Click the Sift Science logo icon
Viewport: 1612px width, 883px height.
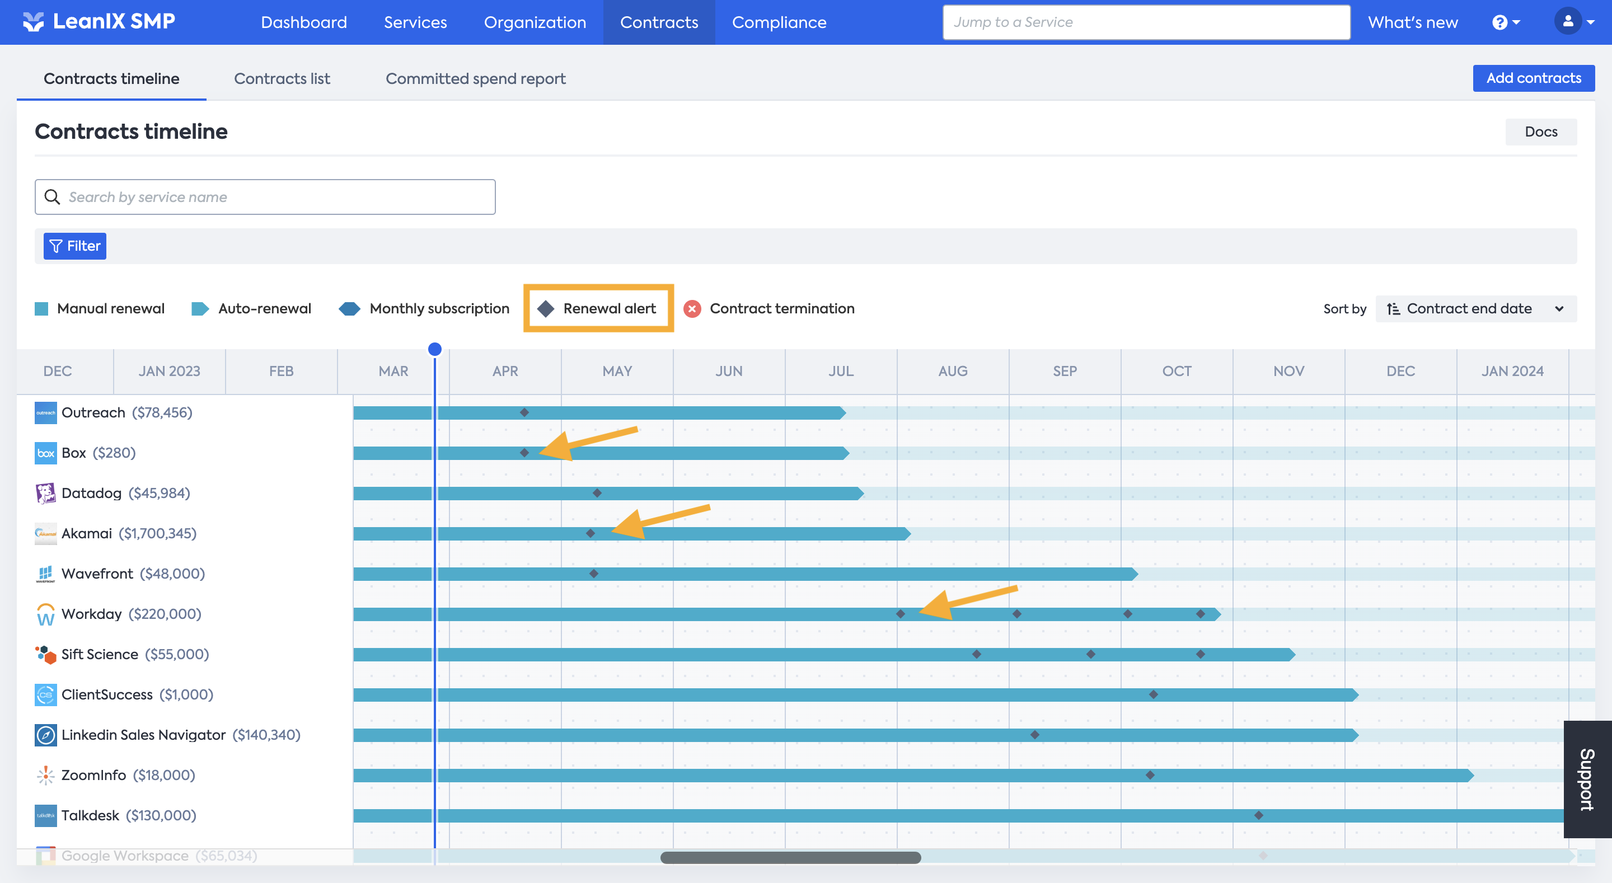click(46, 655)
